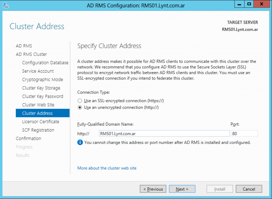The height and width of the screenshot is (199, 272).
Task: Click the Fully-Qualified Domain Name label
Action: click(x=105, y=124)
